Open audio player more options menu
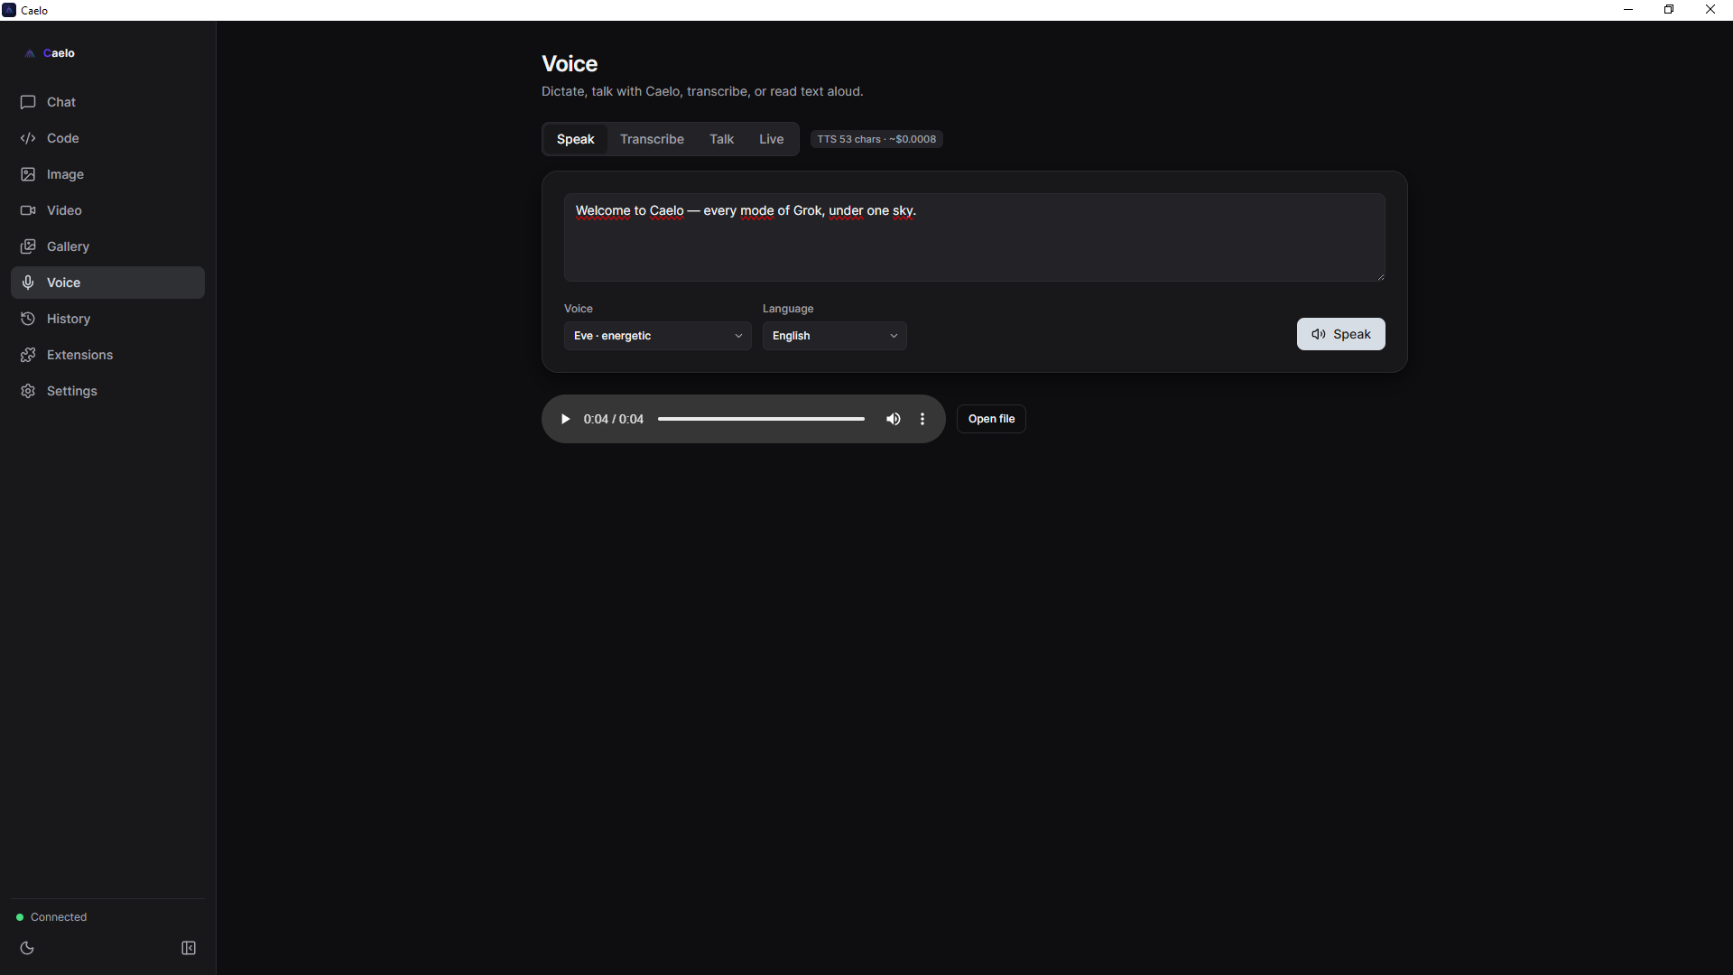 (922, 419)
